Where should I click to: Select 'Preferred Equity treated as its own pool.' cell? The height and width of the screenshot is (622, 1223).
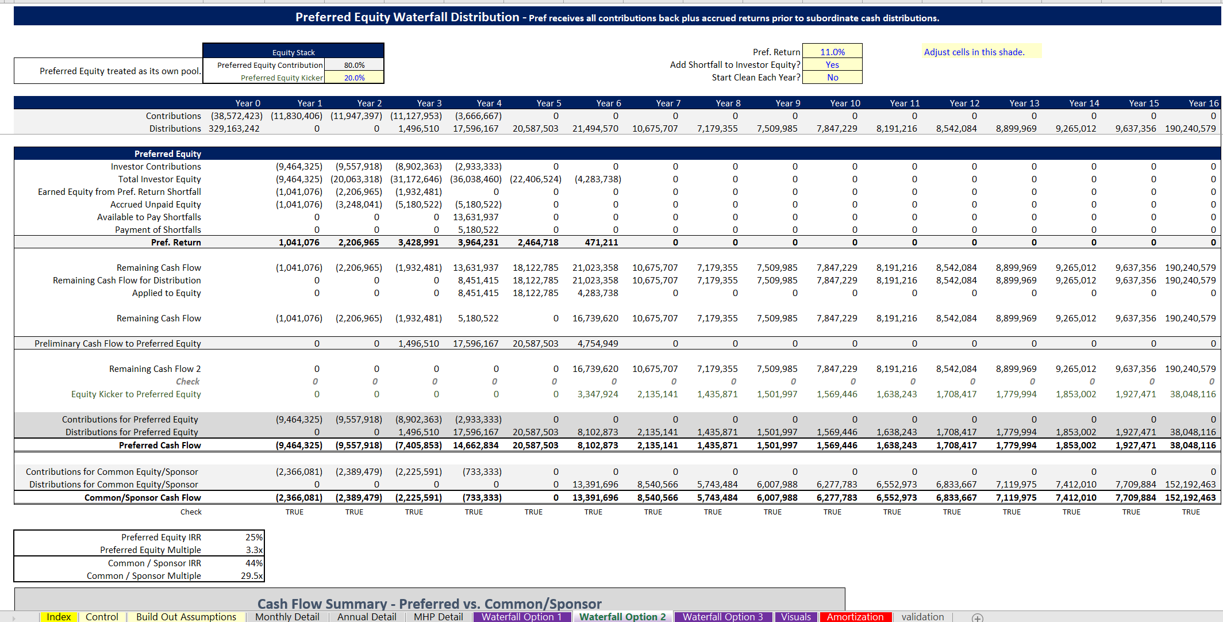[109, 71]
